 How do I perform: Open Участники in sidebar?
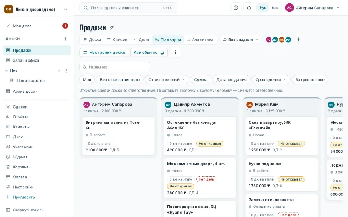coord(37,147)
